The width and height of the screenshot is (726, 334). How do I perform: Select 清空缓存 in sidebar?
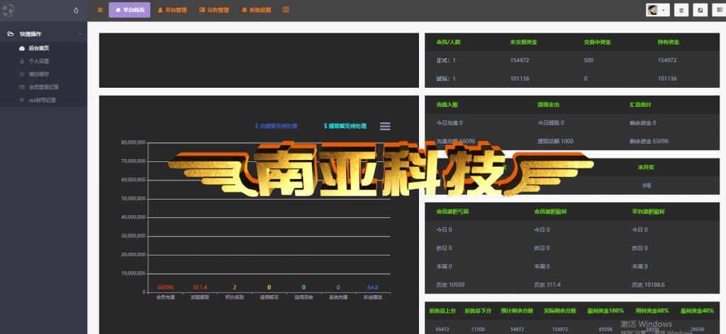(39, 74)
